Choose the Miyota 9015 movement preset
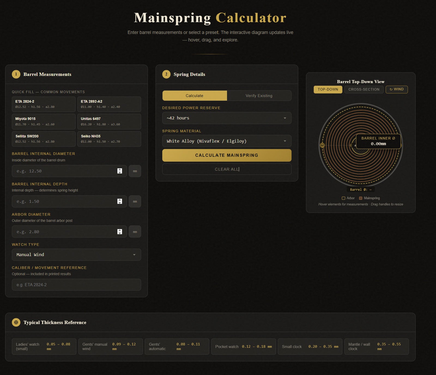Viewport: 436px width, 375px height. [44, 122]
